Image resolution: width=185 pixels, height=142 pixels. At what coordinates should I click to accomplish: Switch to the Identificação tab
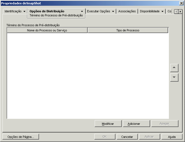(x=13, y=11)
